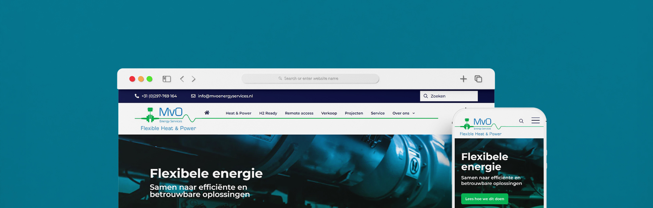The image size is (653, 208).
Task: Show tab overview with overlapping squares icon
Action: pyautogui.click(x=478, y=79)
